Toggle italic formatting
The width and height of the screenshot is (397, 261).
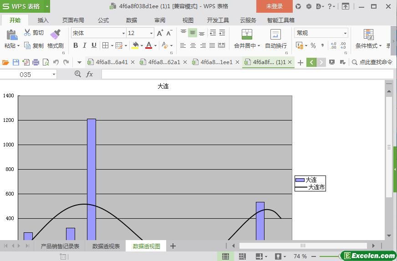85,45
